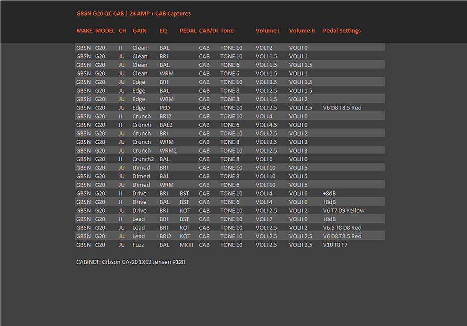Click 'VOLI 7' in the Lead BST row
This screenshot has width=467, height=326.
[x=264, y=219]
